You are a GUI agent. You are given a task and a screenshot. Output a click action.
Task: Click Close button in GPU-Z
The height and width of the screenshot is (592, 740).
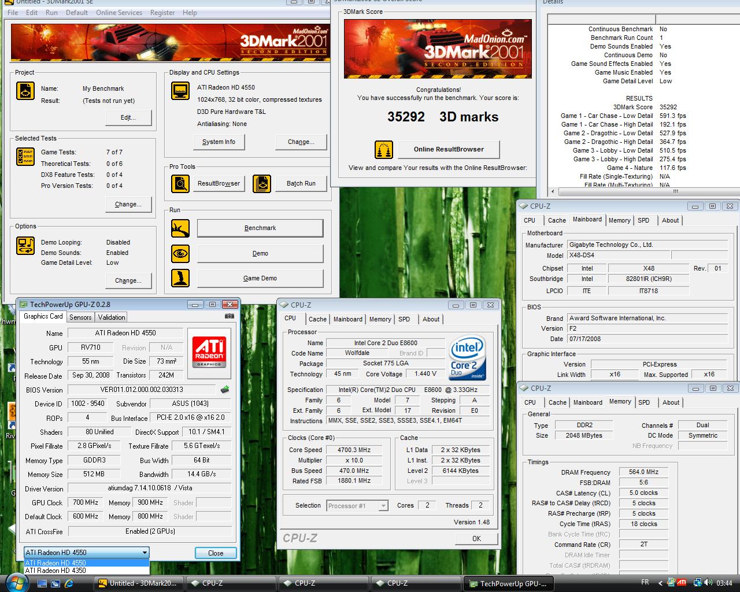216,553
